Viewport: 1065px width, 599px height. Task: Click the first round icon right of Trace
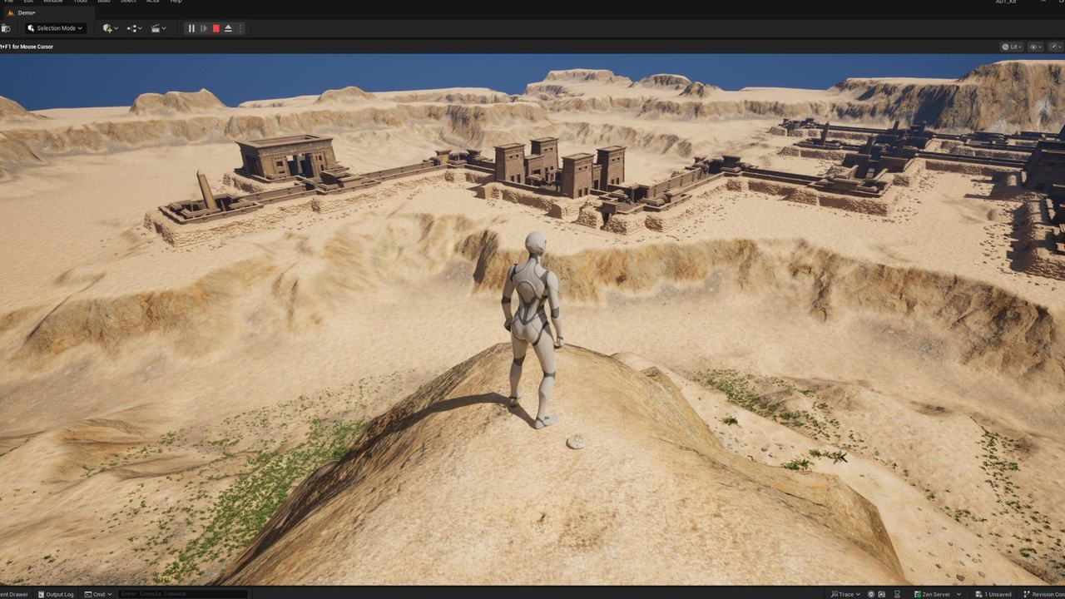pos(871,594)
